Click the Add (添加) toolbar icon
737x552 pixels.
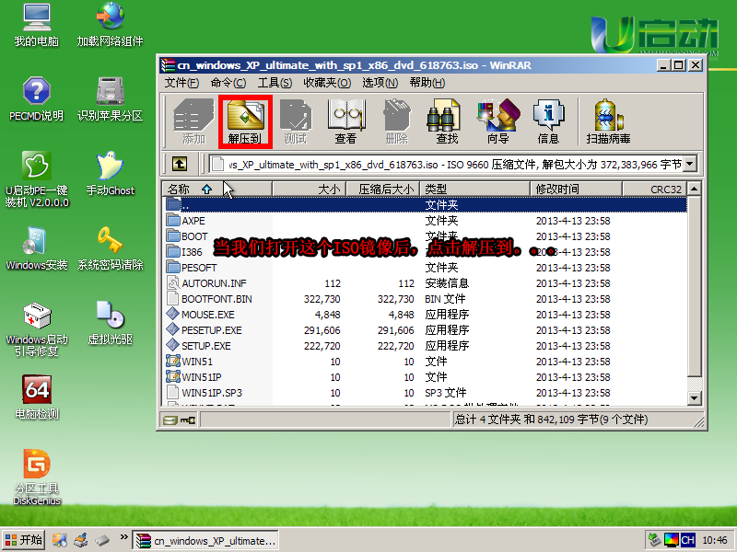tap(193, 121)
